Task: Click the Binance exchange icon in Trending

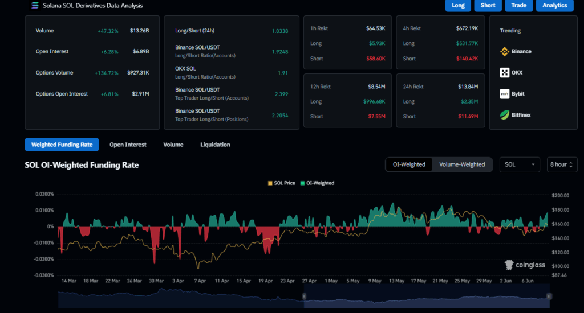Action: (504, 51)
